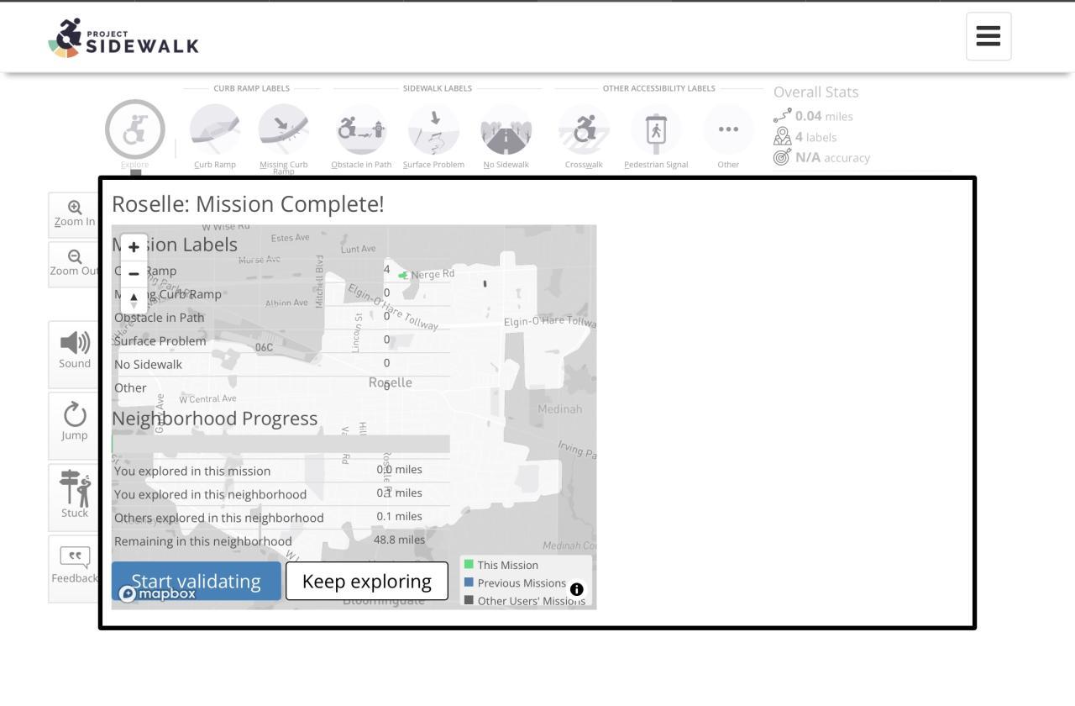Select the Curb Ramp label tool
1075x706 pixels.
pos(215,130)
